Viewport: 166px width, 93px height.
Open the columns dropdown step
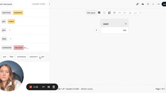(33, 57)
